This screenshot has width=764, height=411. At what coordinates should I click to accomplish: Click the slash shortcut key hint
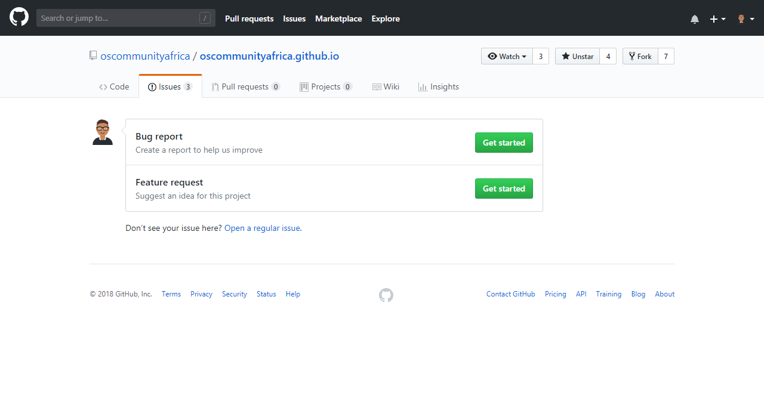(205, 18)
